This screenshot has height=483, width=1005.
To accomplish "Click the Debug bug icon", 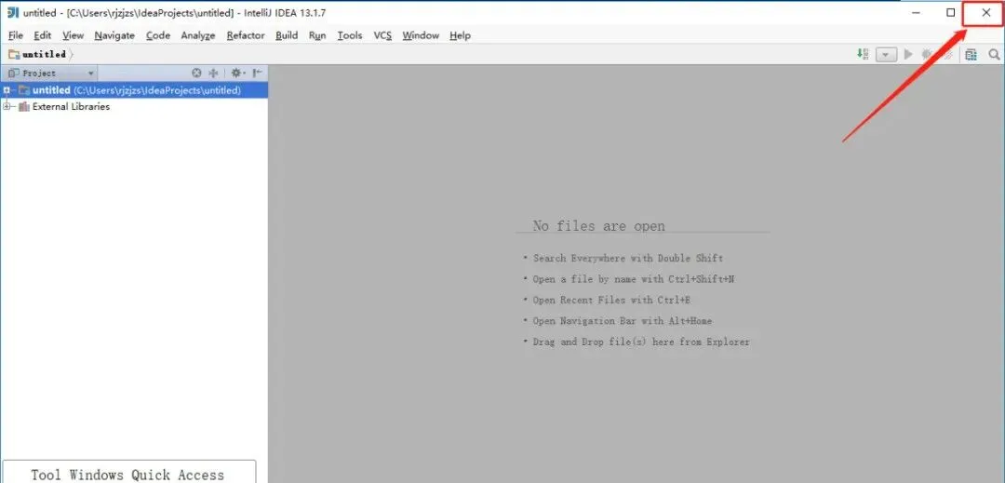I will coord(926,55).
